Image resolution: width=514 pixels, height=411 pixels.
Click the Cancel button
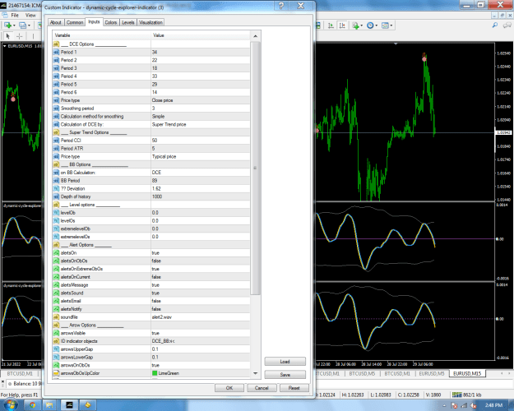pyautogui.click(x=262, y=388)
